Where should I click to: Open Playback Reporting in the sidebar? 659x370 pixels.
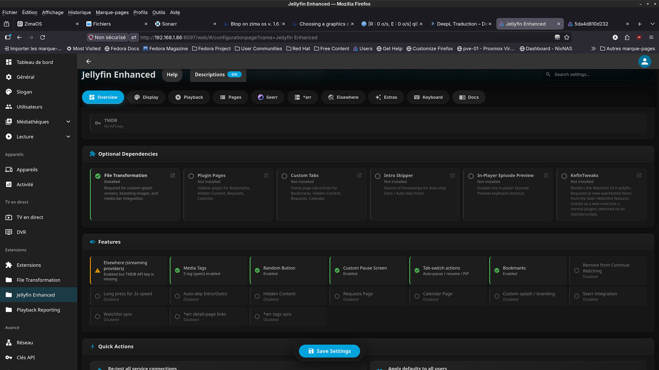click(38, 310)
